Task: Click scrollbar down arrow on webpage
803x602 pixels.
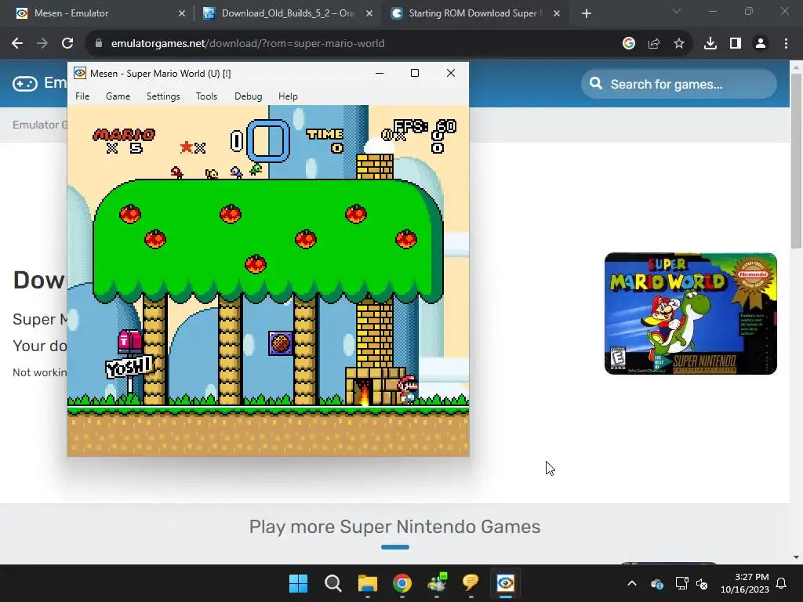Action: (796, 557)
